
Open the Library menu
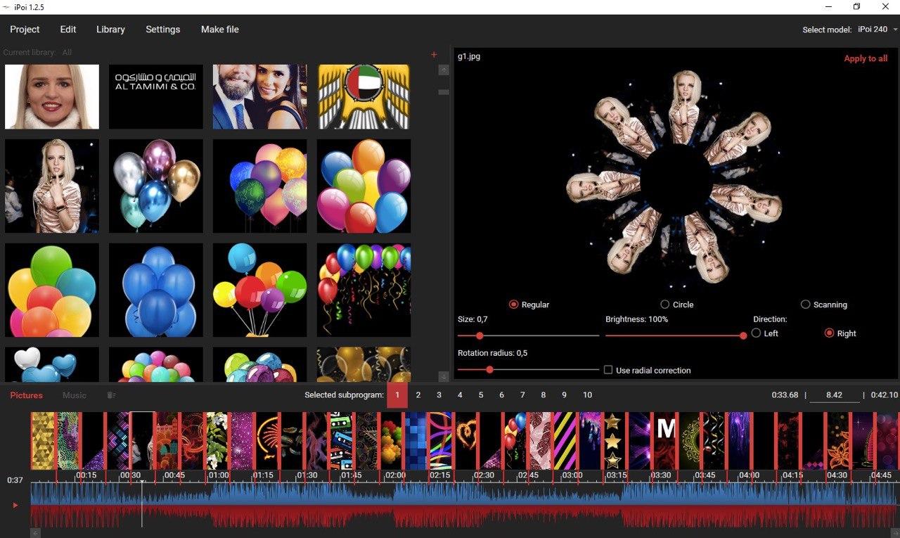[x=110, y=30]
